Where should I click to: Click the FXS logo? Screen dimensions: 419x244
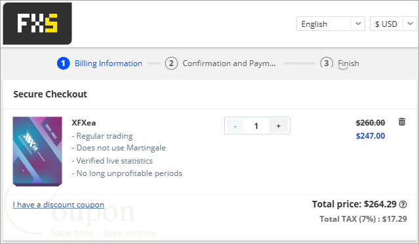[x=37, y=24]
